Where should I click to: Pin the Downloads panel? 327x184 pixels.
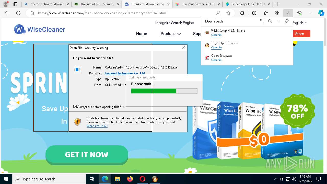click(286, 21)
